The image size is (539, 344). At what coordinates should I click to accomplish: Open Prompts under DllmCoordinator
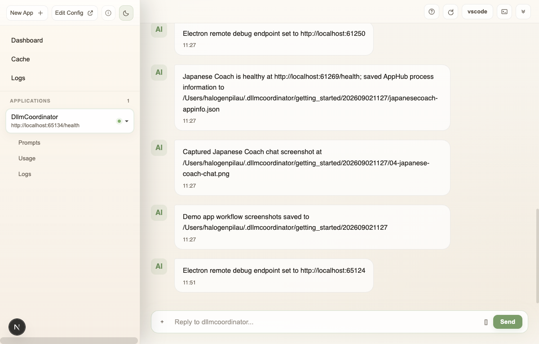coord(29,142)
